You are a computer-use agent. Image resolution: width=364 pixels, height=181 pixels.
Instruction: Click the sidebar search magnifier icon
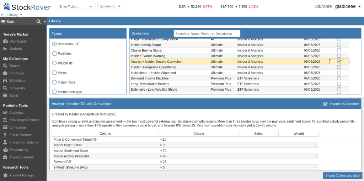coord(38,22)
